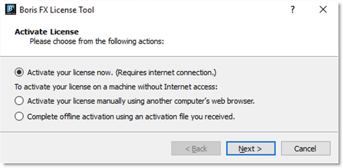Screen dimensions: 343x168
Task: Cancel the license activation wizard
Action: tap(306, 148)
